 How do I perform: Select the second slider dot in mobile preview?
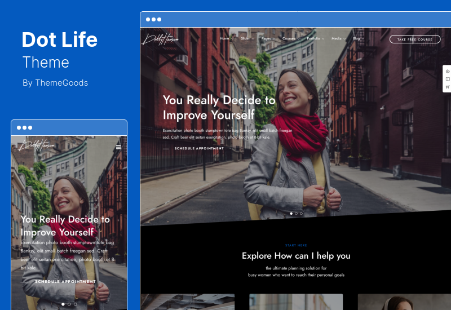69,304
